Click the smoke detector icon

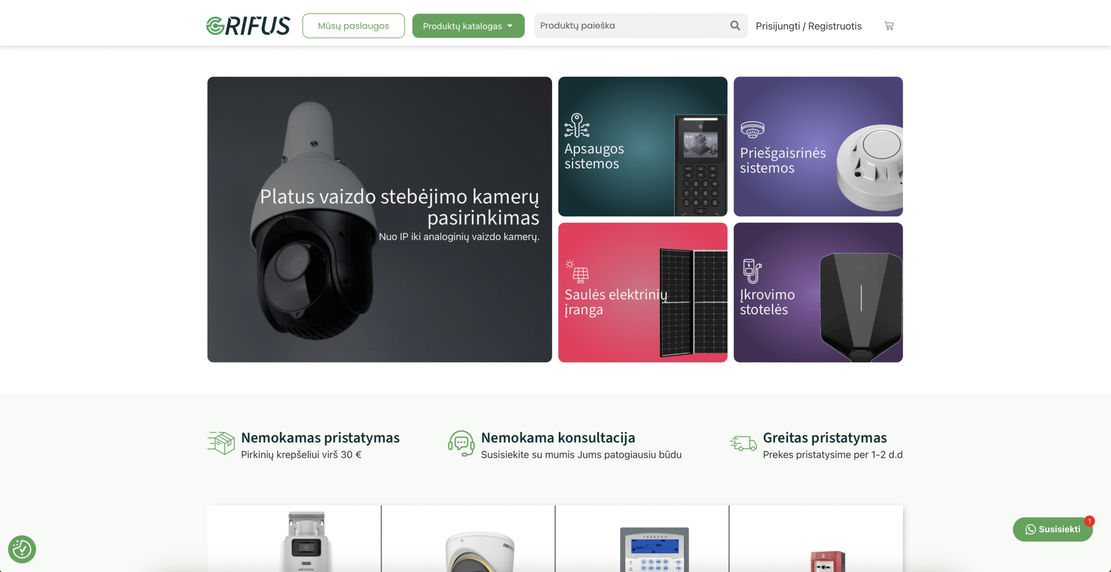click(x=752, y=129)
